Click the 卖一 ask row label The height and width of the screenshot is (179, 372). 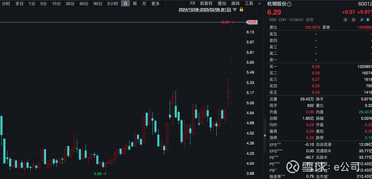coord(273,60)
